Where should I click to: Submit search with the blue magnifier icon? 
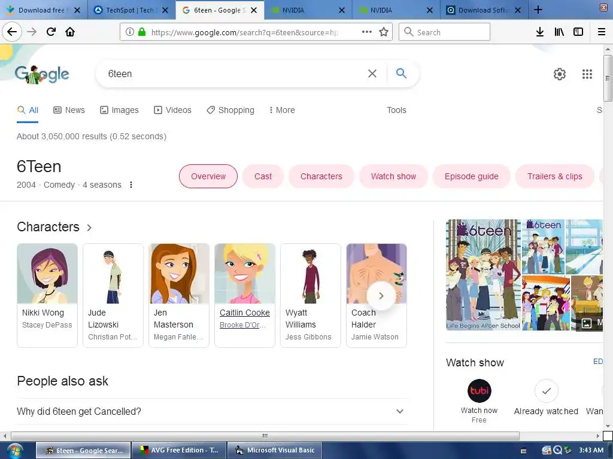(401, 73)
